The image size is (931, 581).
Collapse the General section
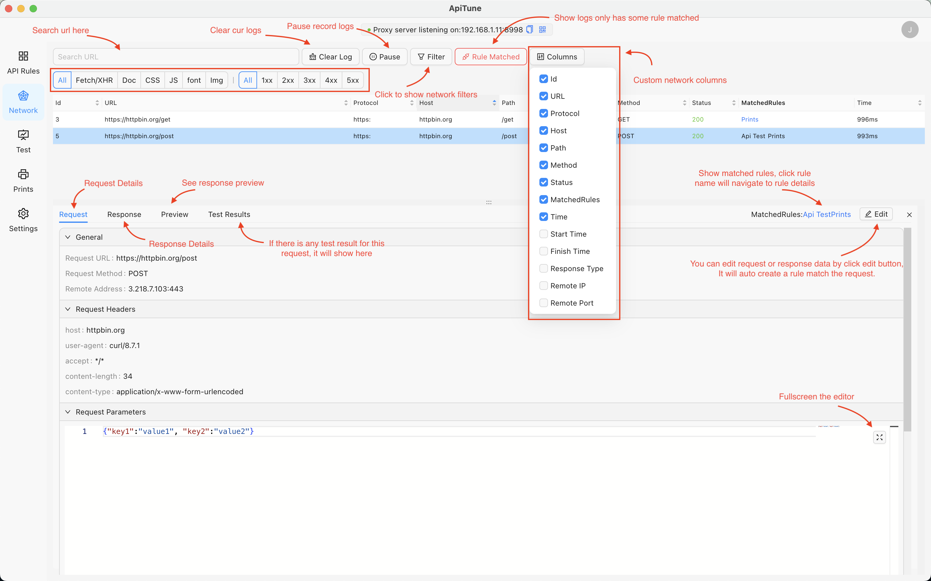(x=68, y=237)
